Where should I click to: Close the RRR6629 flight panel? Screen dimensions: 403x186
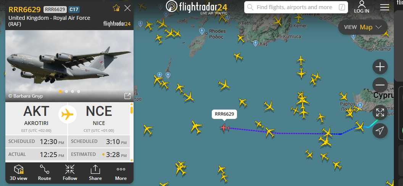[127, 8]
